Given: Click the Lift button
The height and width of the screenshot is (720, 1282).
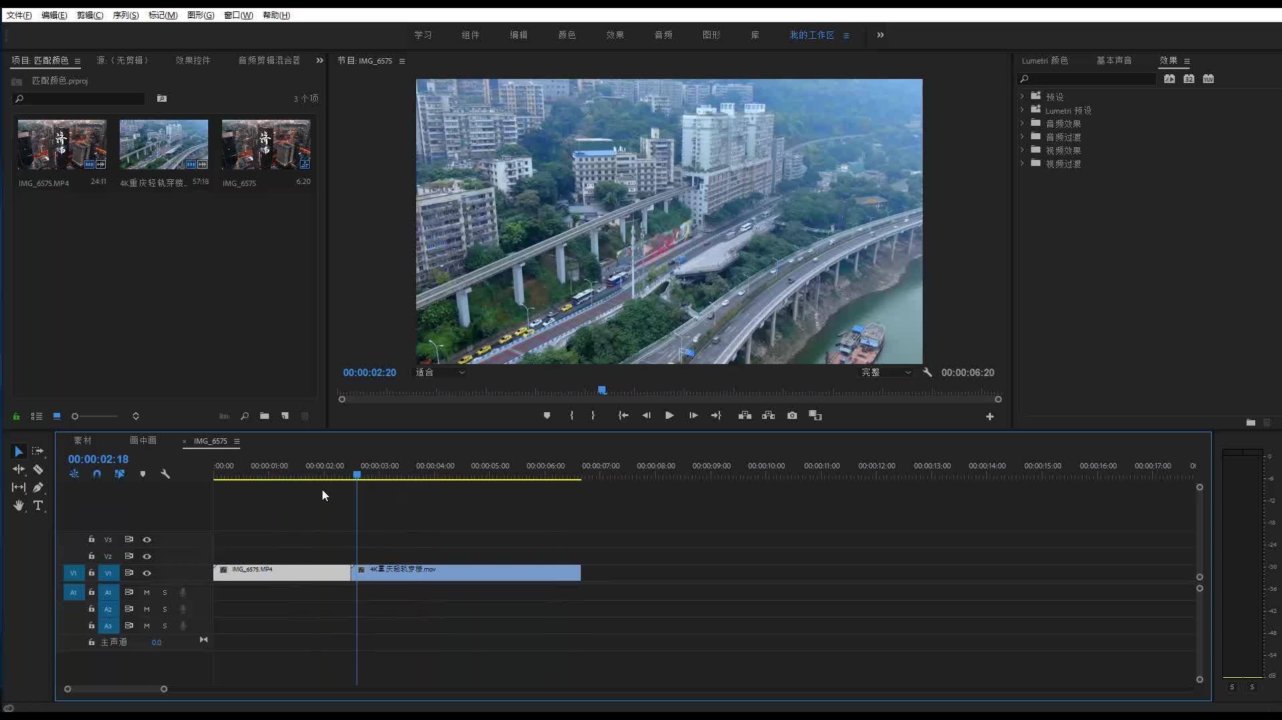Looking at the screenshot, I should (745, 416).
